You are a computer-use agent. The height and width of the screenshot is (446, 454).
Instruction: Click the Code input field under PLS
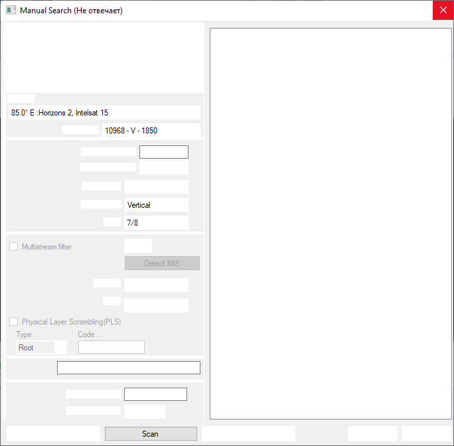click(111, 347)
